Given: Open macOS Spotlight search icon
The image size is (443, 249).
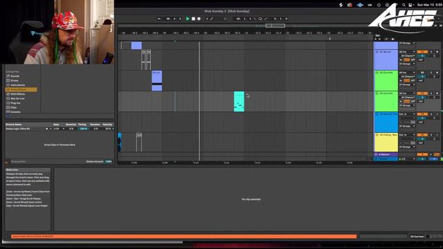Looking at the screenshot, I should (x=404, y=5).
